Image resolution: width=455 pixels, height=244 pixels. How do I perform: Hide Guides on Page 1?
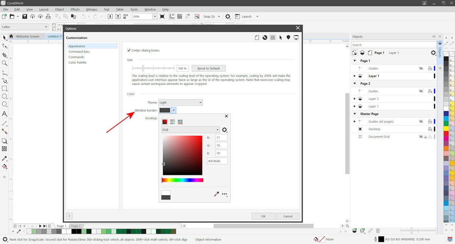pyautogui.click(x=421, y=69)
